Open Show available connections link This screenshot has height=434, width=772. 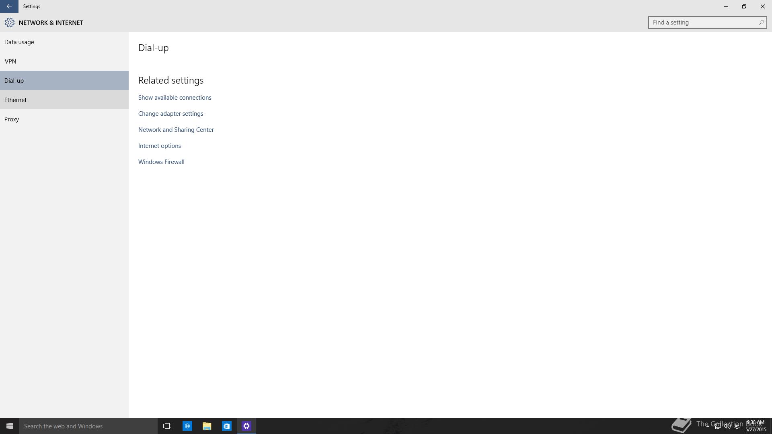[x=175, y=98]
